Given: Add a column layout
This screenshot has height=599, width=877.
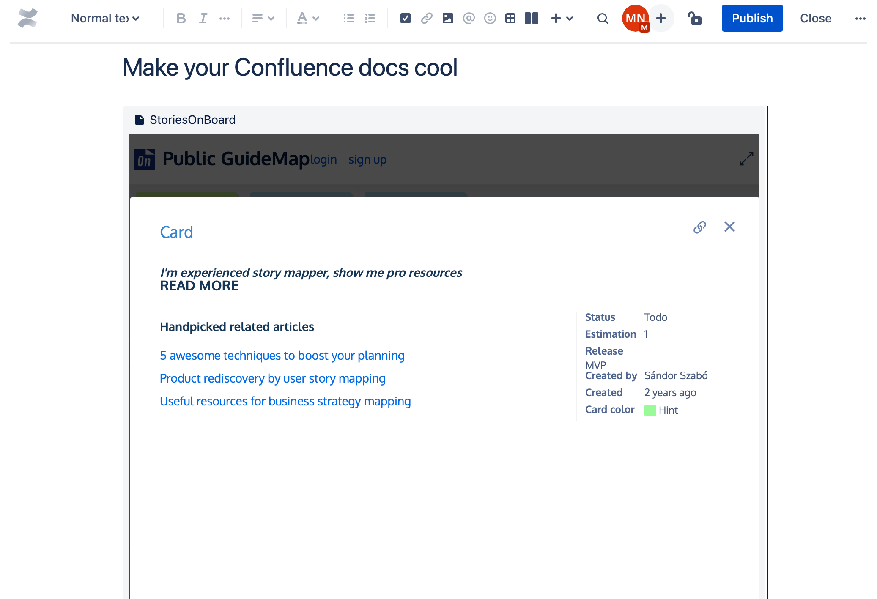Looking at the screenshot, I should point(531,18).
